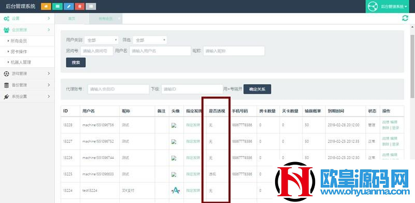Click the gray icon button in top bar

click(x=91, y=6)
